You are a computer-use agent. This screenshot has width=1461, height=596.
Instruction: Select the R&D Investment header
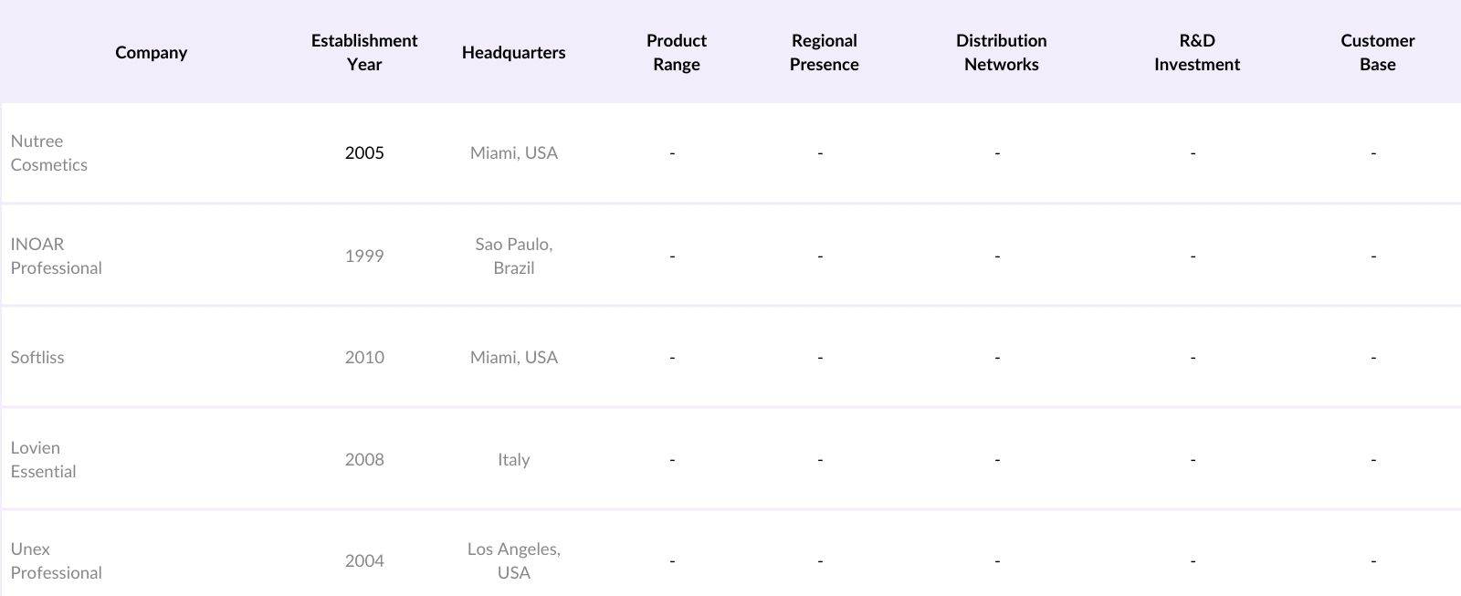[1196, 53]
